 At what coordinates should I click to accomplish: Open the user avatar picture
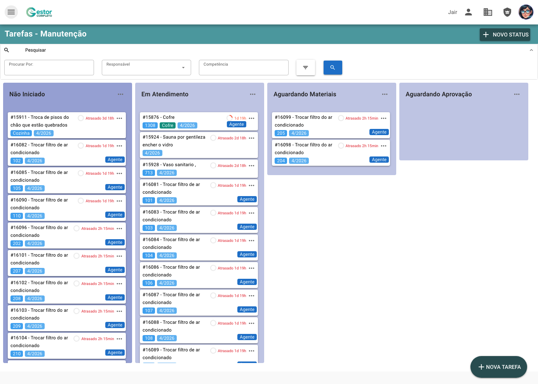click(526, 12)
